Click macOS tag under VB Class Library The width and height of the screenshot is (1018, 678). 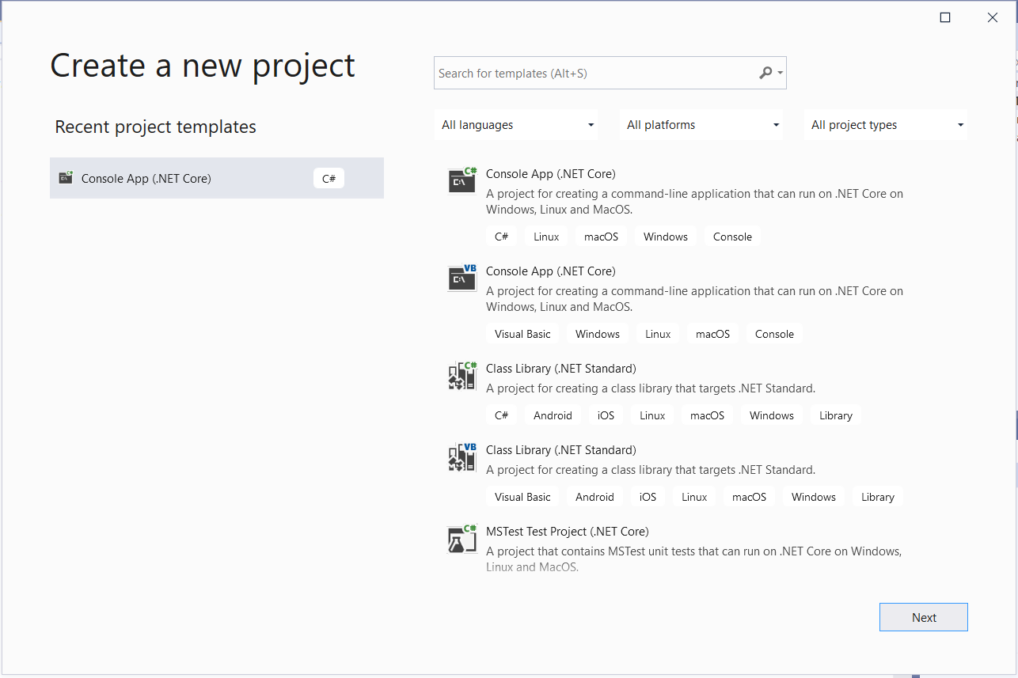(x=749, y=497)
